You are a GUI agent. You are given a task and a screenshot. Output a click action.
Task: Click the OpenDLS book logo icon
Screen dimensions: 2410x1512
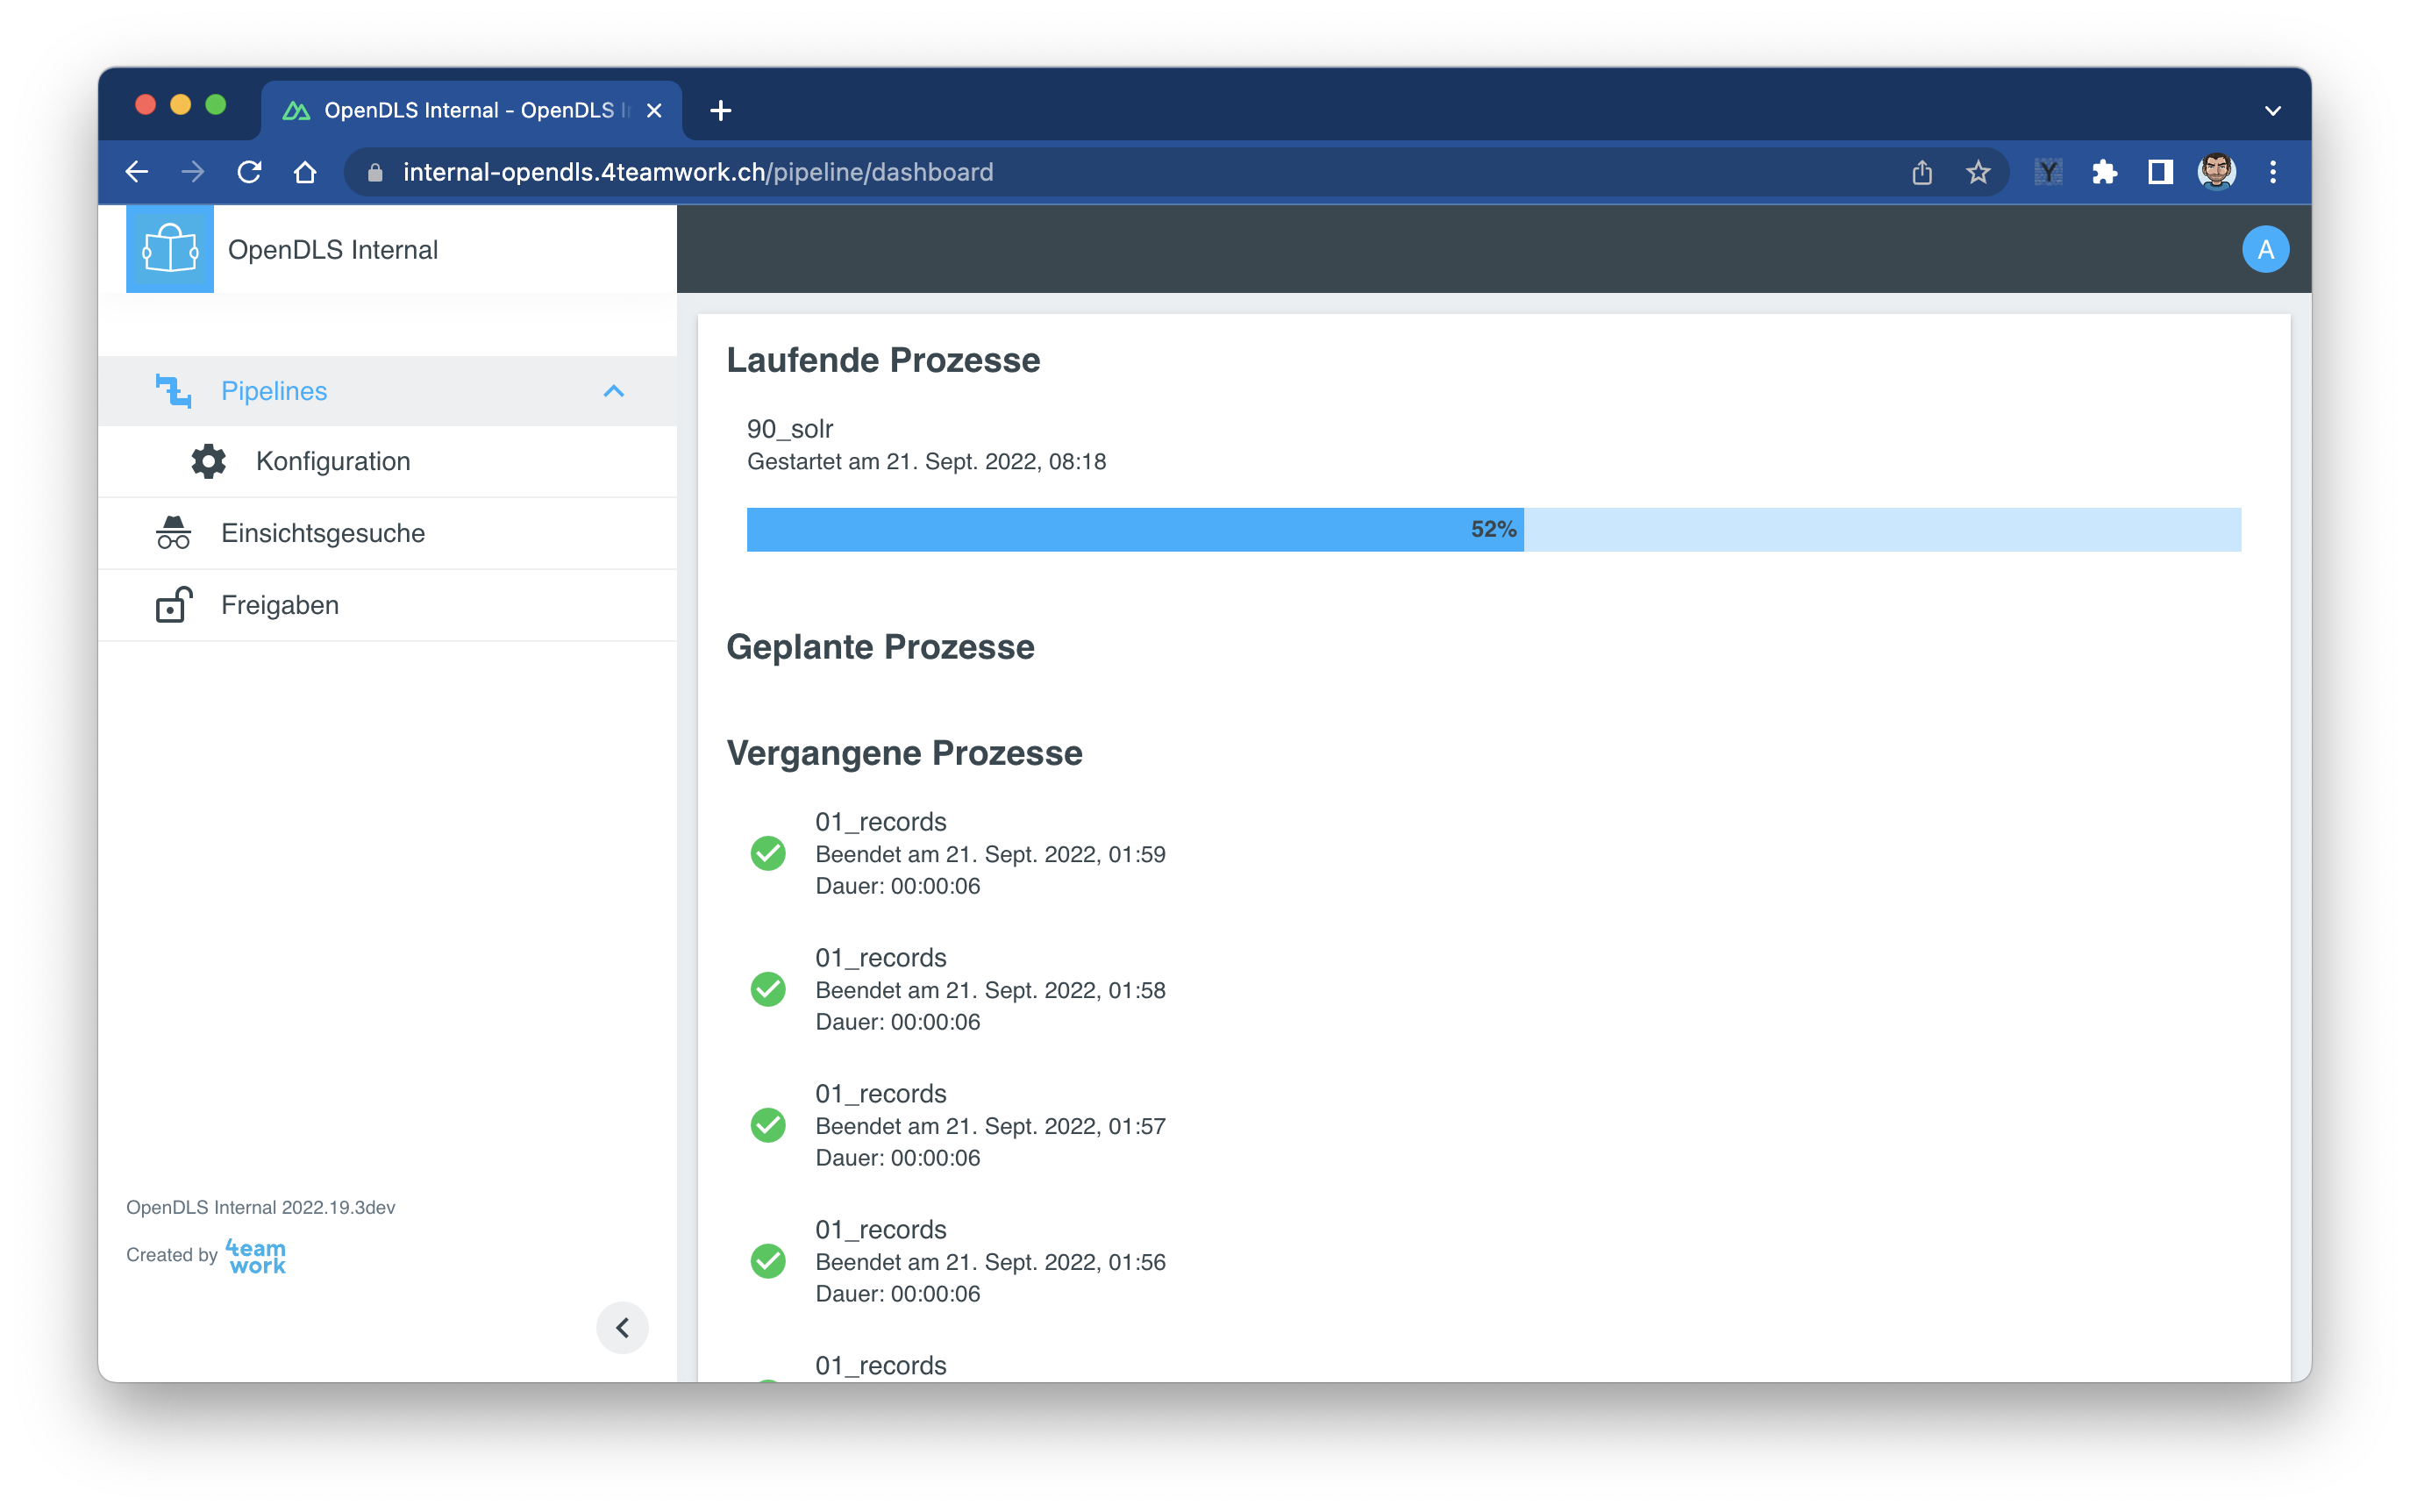coord(169,249)
